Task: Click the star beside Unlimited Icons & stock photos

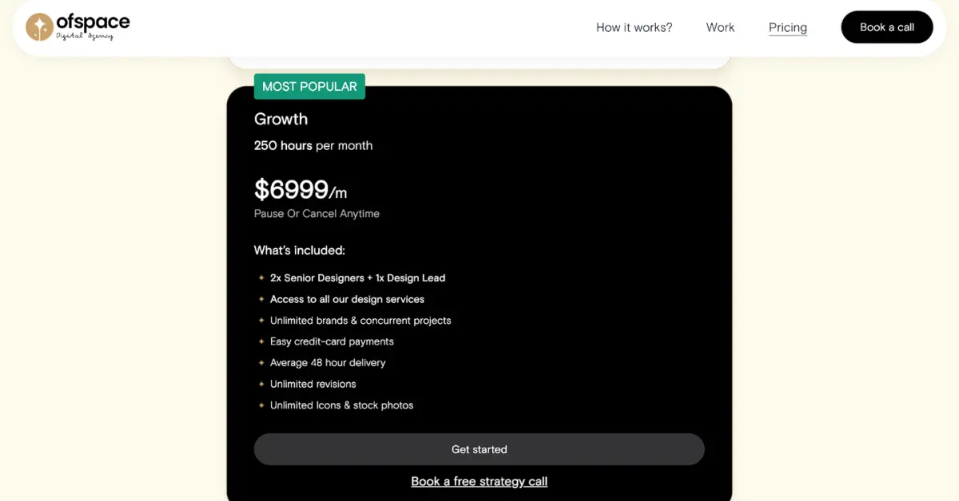Action: click(x=261, y=405)
